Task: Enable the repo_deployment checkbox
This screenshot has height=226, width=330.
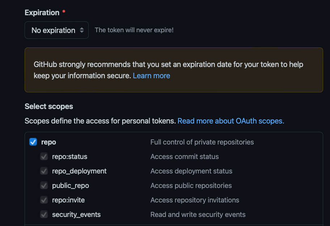Action: (44, 171)
